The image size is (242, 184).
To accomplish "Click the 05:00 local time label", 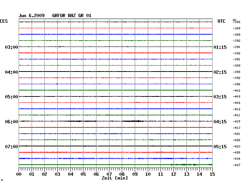I will pyautogui.click(x=12, y=97).
